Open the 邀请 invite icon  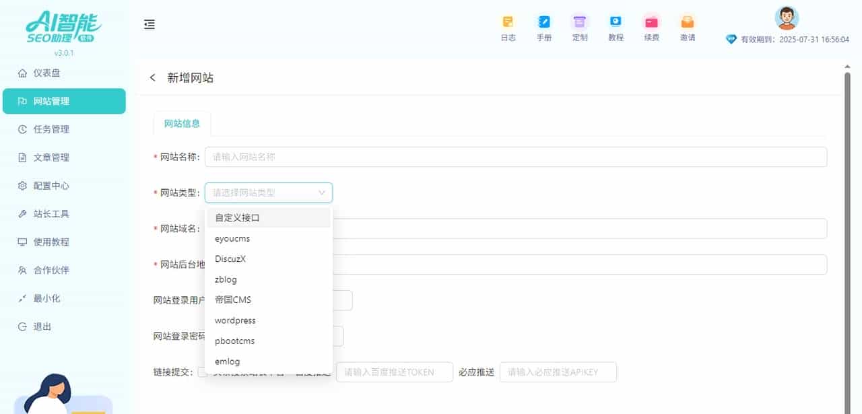(687, 26)
